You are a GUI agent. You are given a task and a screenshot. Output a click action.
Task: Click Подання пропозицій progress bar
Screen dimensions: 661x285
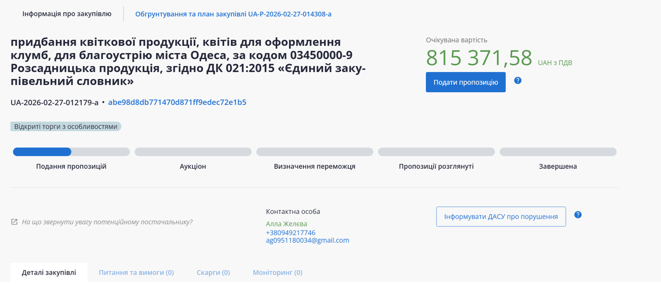(71, 152)
